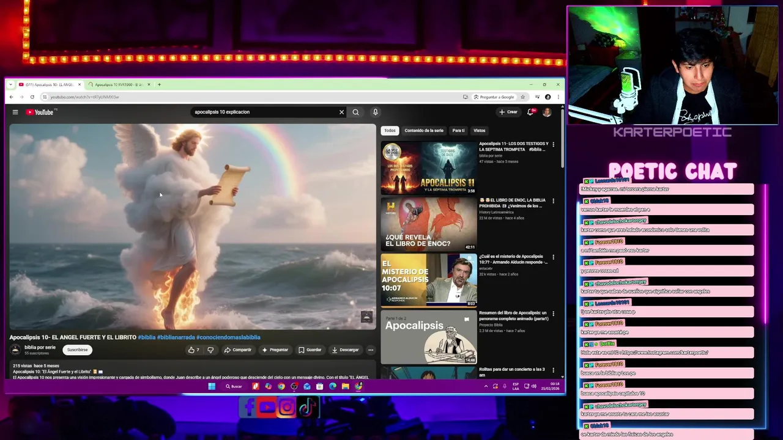Open options for Rolitas para dar un concierto

click(x=553, y=370)
